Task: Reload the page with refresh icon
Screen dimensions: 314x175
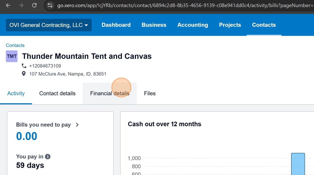Action: [34, 5]
